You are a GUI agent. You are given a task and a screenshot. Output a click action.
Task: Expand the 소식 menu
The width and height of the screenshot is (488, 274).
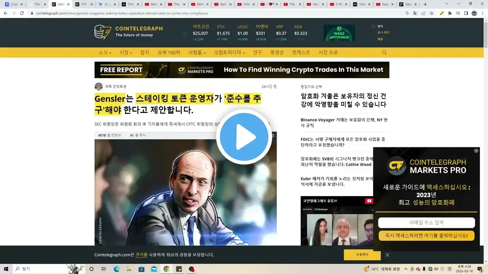(105, 53)
